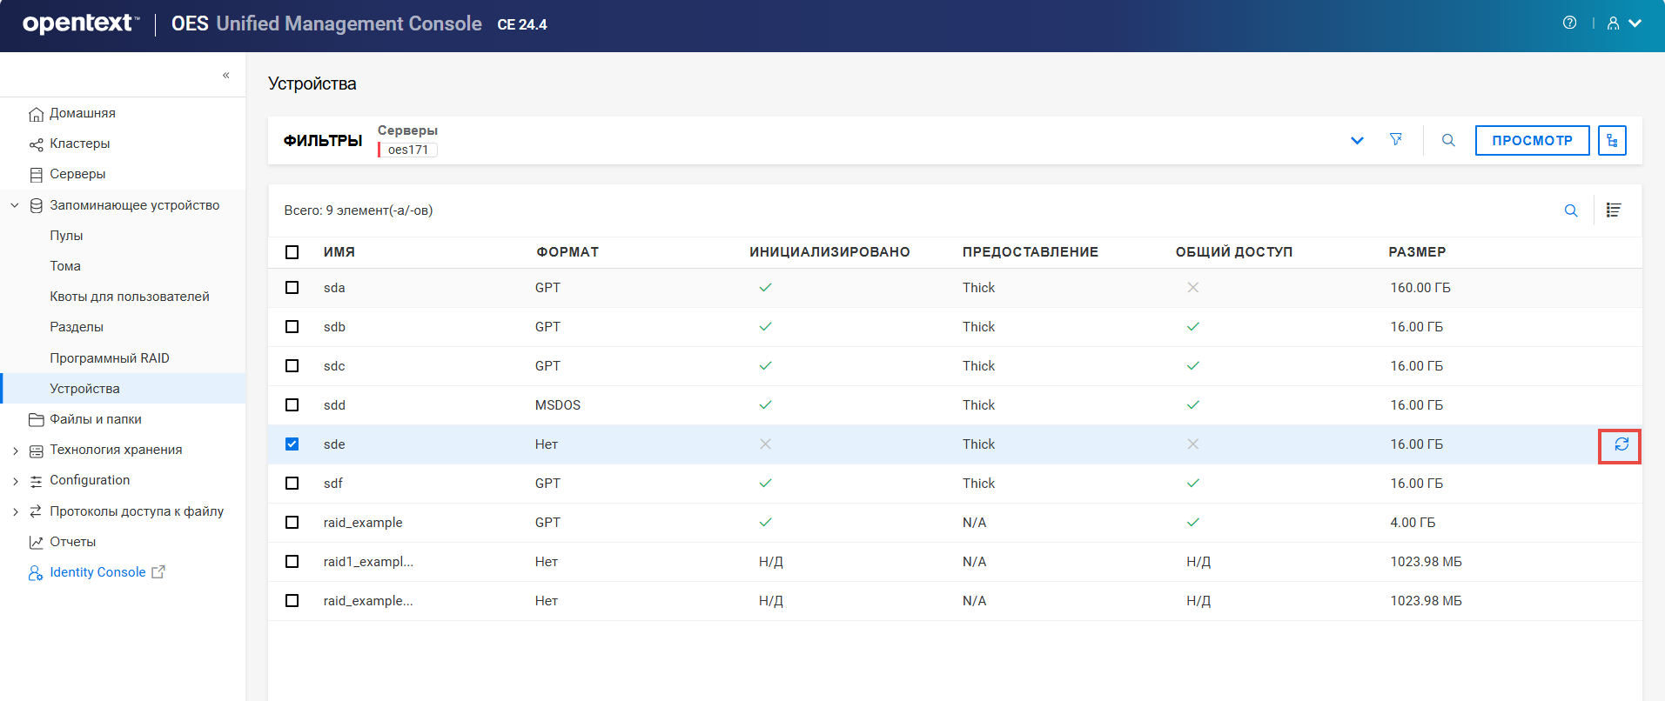
Task: Click the search icon above the devices table
Action: (1571, 210)
